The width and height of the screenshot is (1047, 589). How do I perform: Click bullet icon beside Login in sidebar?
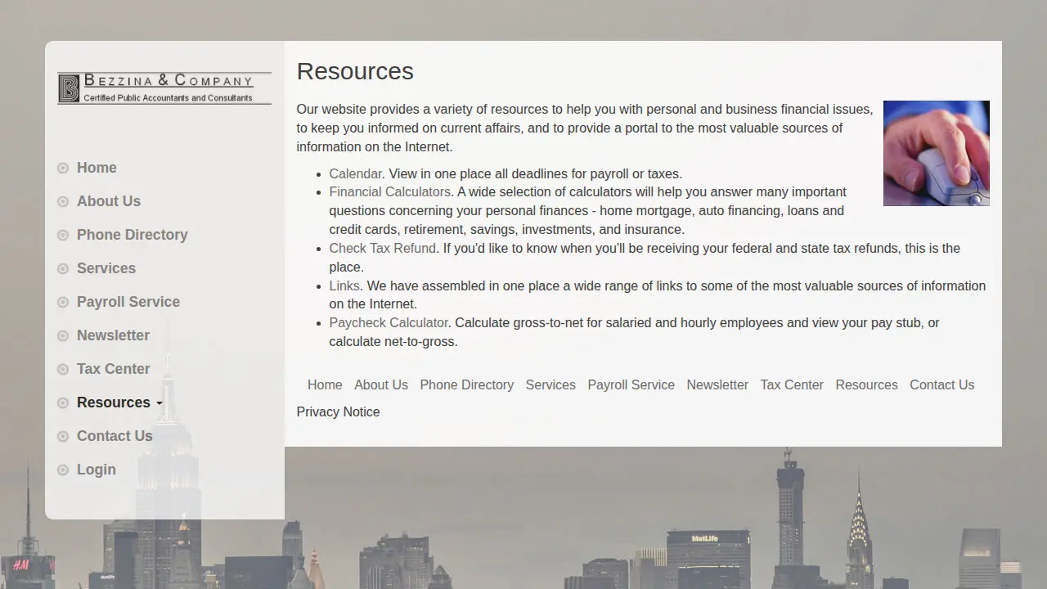click(63, 470)
